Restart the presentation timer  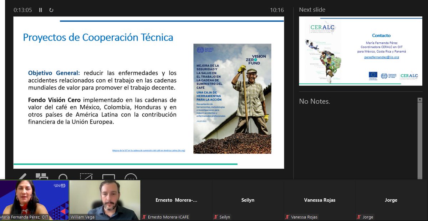click(51, 10)
